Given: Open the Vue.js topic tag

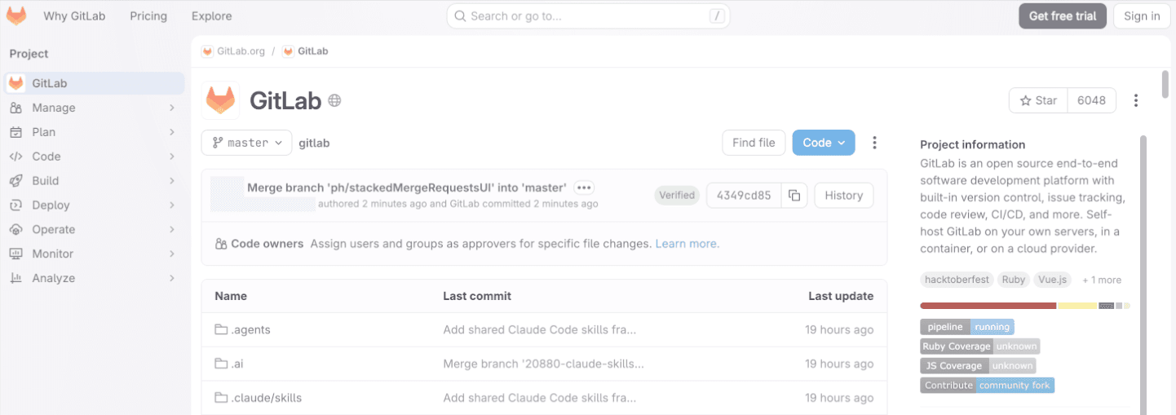Looking at the screenshot, I should [x=1052, y=280].
